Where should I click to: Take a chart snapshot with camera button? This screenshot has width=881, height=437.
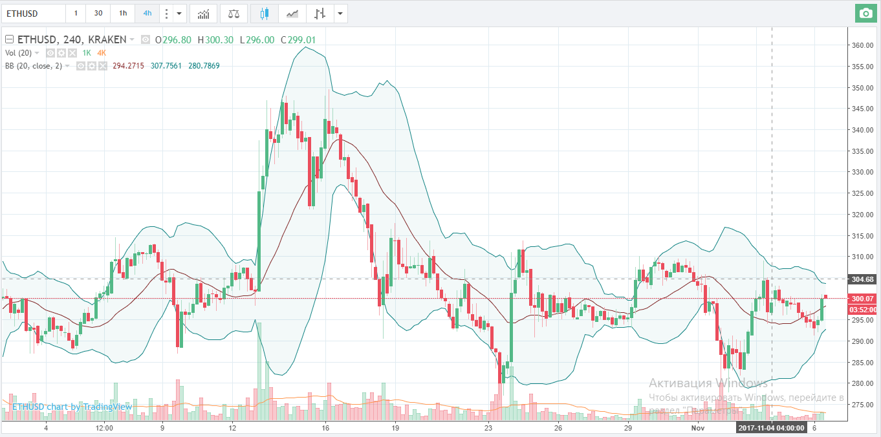pos(865,14)
